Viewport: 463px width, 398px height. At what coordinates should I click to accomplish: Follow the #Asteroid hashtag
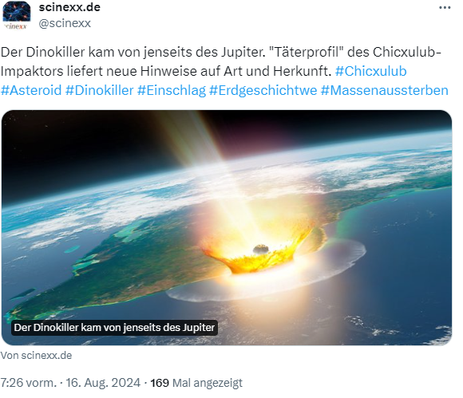tap(31, 90)
